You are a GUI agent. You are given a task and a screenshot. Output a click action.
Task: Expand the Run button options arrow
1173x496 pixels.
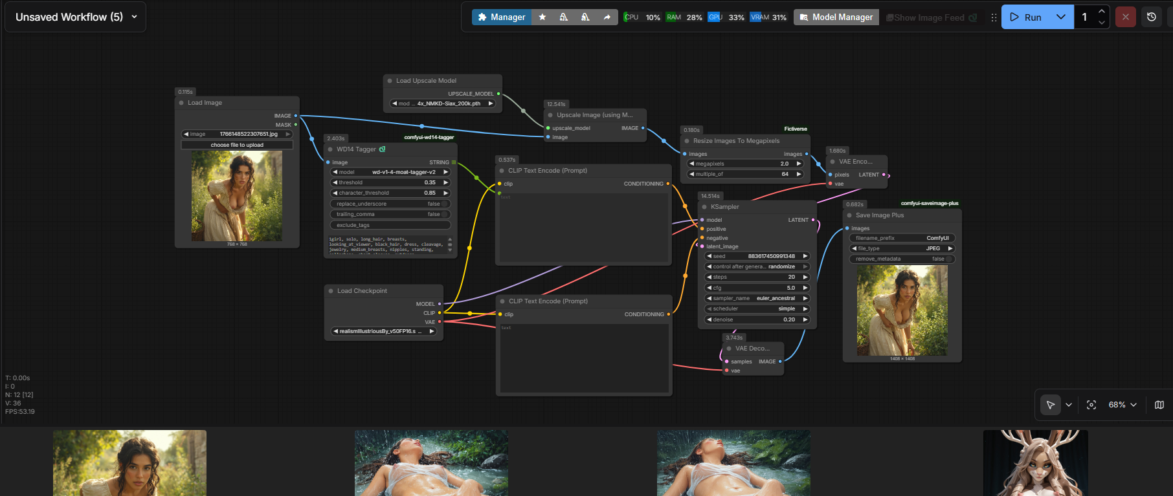pos(1060,17)
